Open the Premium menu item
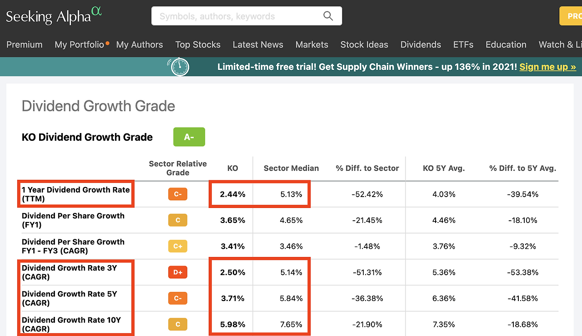582x336 pixels. [x=25, y=44]
